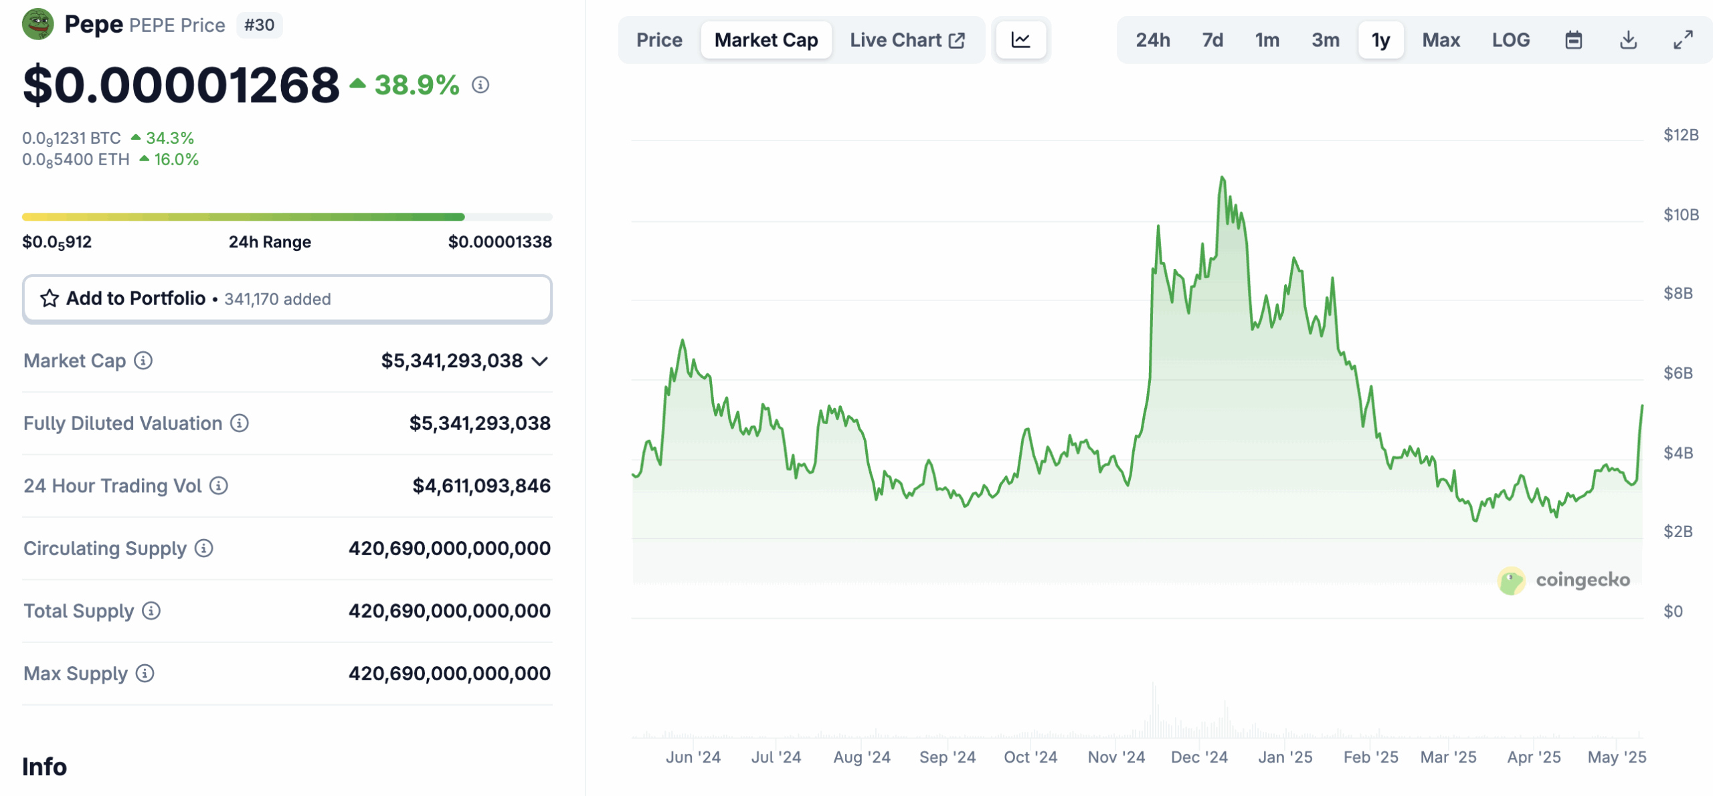
Task: Click the Info section heading
Action: [44, 767]
